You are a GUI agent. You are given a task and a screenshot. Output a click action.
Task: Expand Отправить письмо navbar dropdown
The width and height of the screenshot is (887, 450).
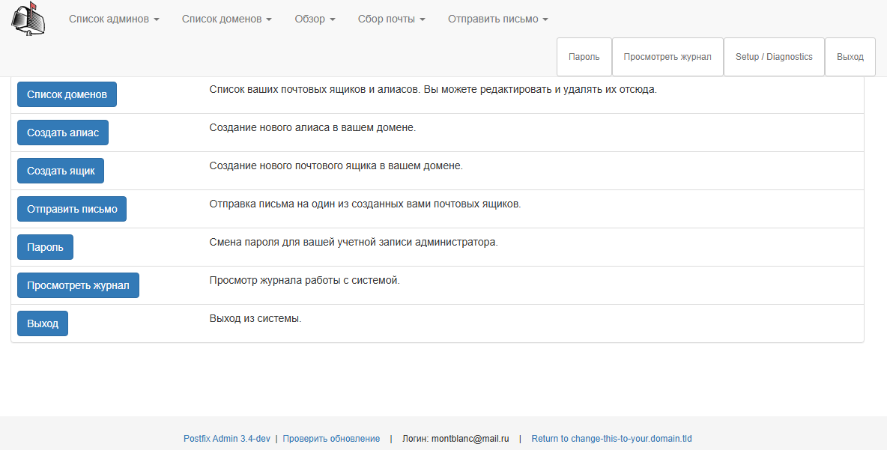click(x=497, y=19)
